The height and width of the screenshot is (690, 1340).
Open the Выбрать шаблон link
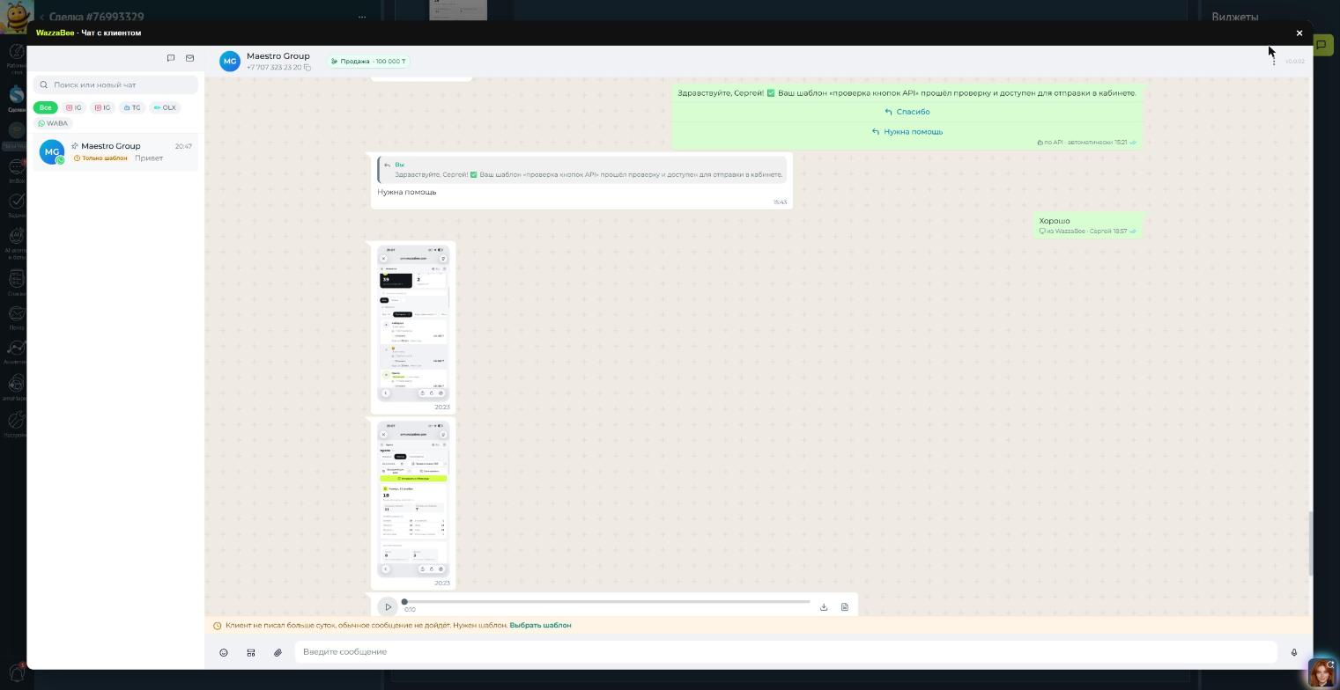[540, 625]
